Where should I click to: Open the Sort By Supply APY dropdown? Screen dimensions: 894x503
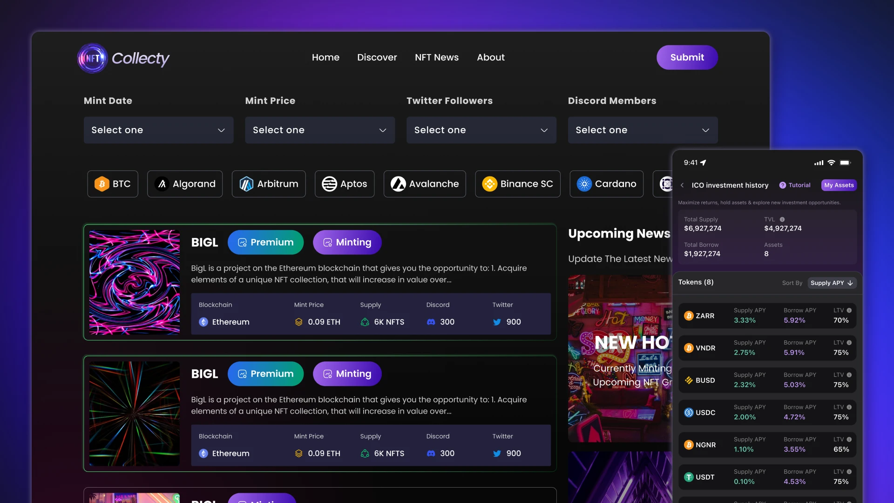tap(832, 283)
